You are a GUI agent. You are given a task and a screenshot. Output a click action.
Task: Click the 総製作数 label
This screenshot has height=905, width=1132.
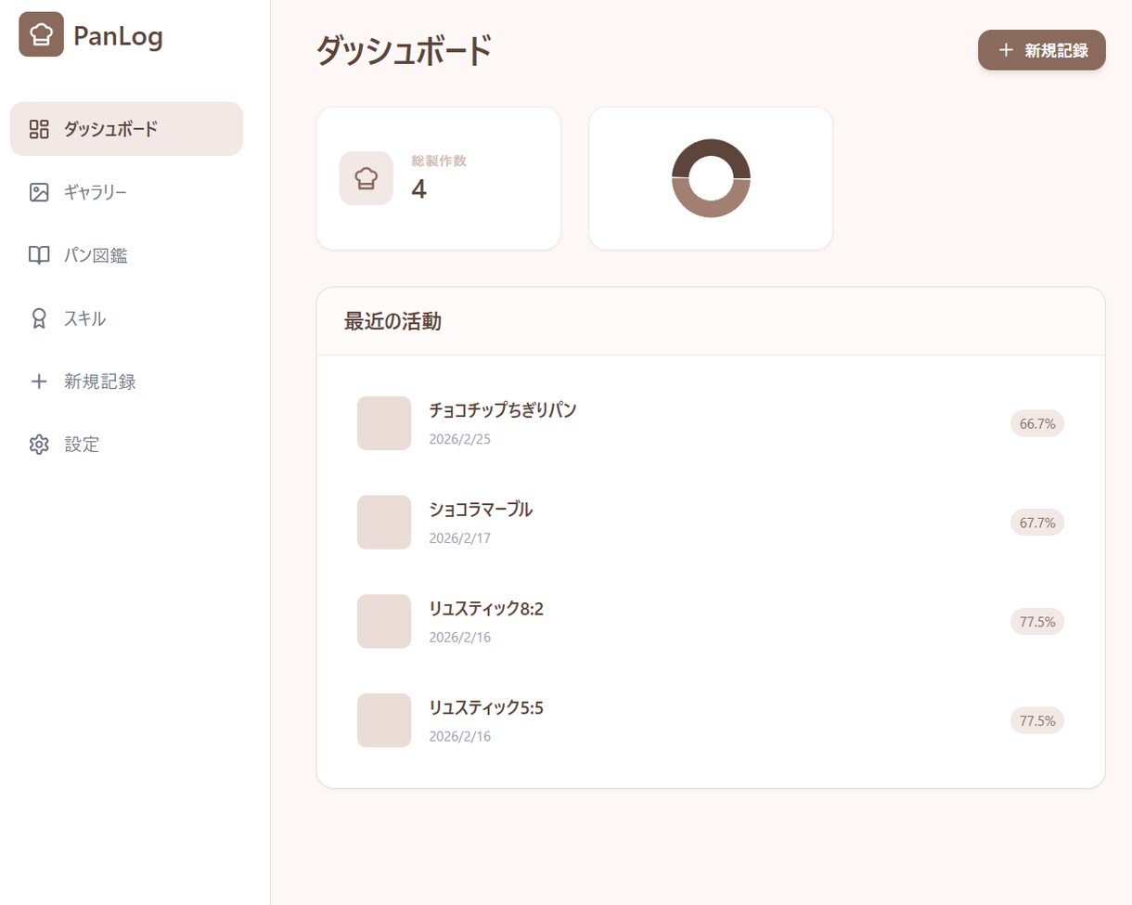pyautogui.click(x=439, y=161)
